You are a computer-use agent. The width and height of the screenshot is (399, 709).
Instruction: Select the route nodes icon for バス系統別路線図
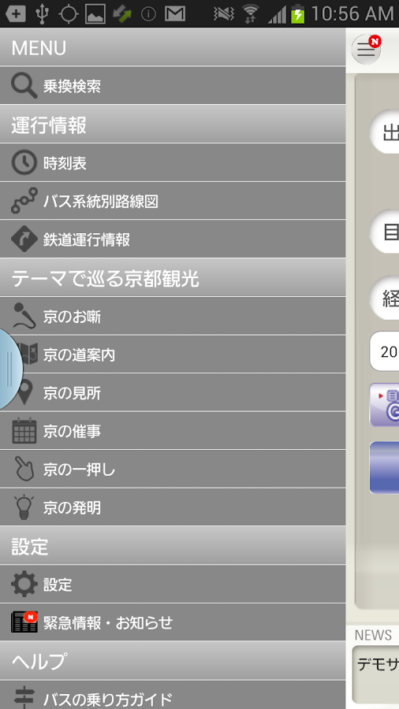tap(24, 201)
